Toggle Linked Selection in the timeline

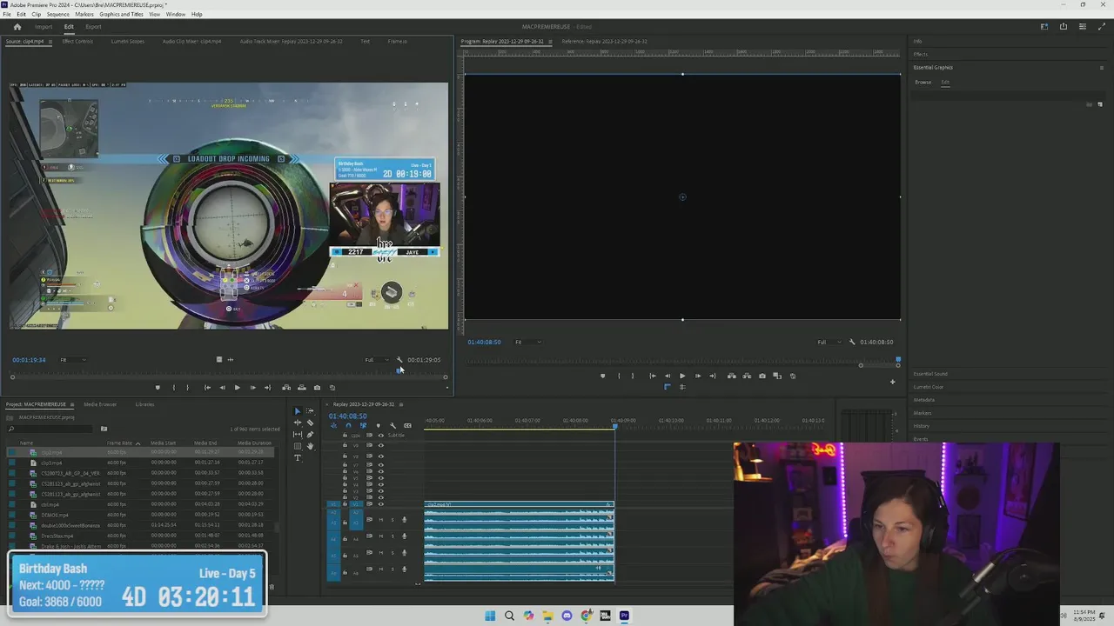click(x=363, y=426)
